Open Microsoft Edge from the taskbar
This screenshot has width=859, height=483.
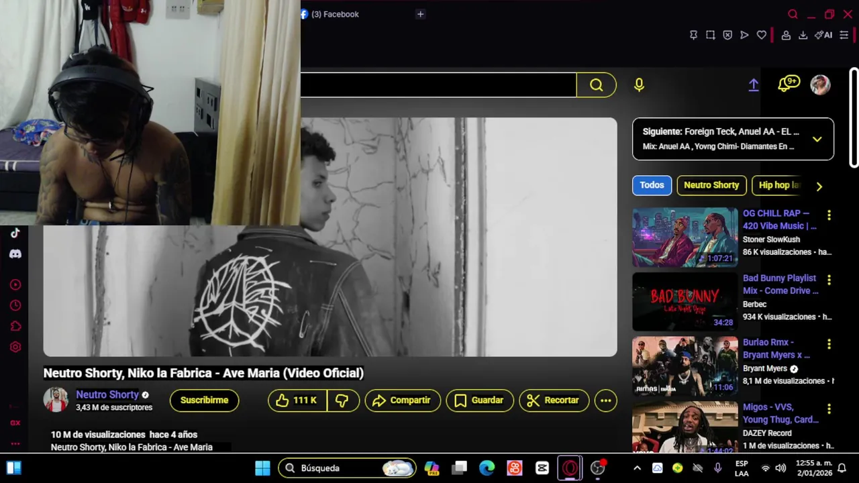pos(487,468)
